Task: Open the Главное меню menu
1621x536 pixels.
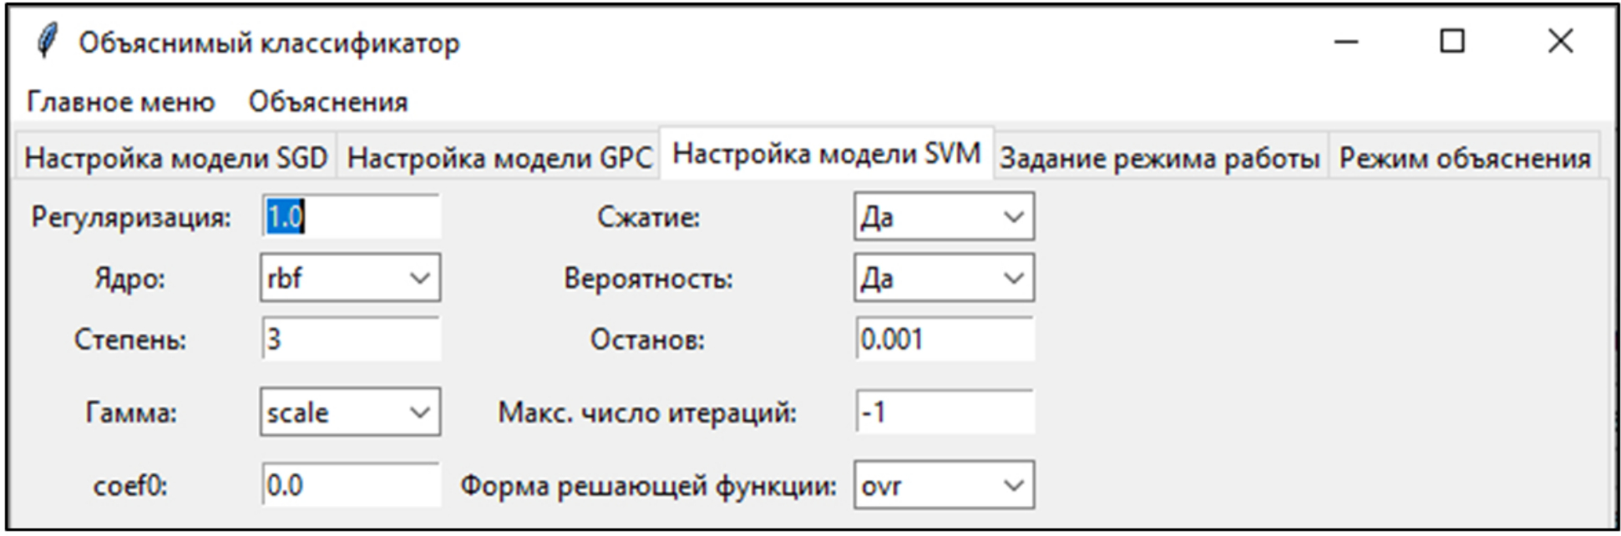Action: point(120,102)
